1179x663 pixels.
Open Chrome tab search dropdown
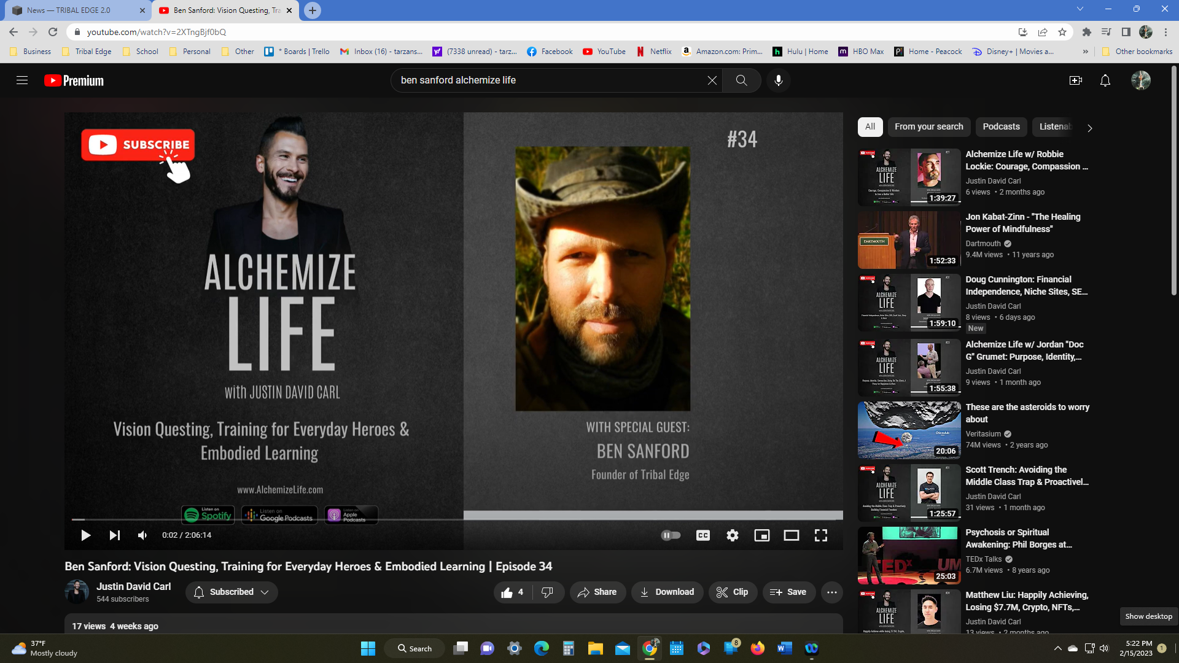coord(1080,9)
